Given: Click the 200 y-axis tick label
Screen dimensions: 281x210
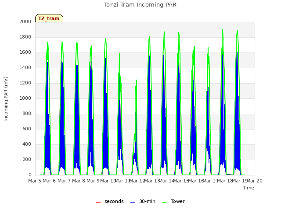Looking at the screenshot, I should click(27, 159).
